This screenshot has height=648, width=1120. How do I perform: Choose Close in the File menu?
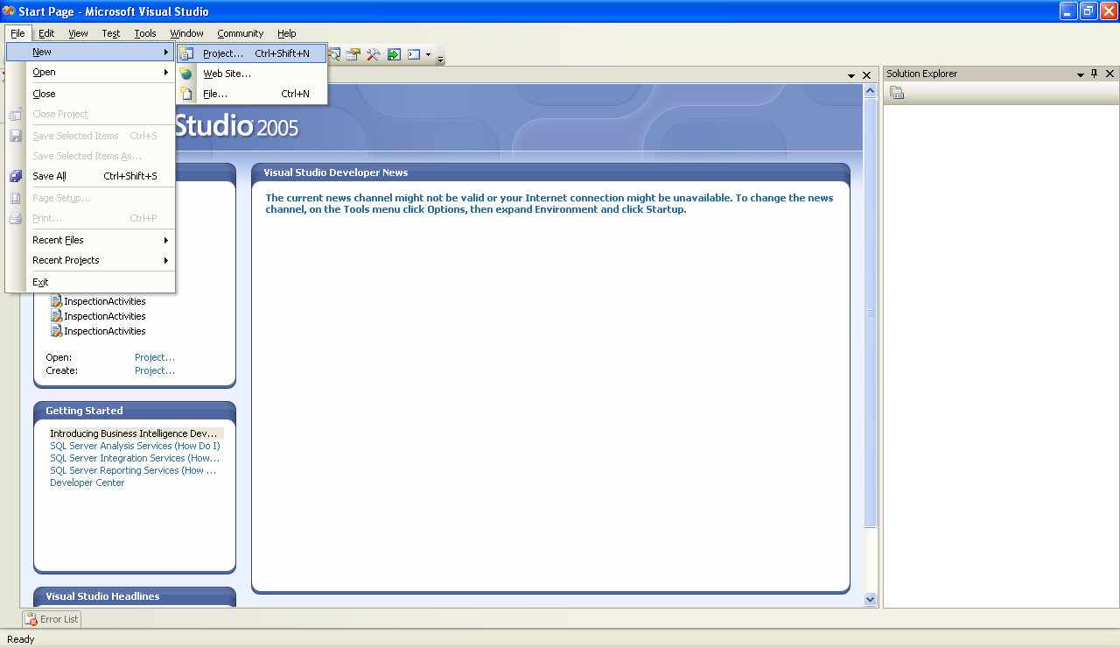tap(90, 94)
